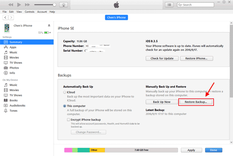
Task: Click the Settings Movies film icon
Action: (x=6, y=57)
